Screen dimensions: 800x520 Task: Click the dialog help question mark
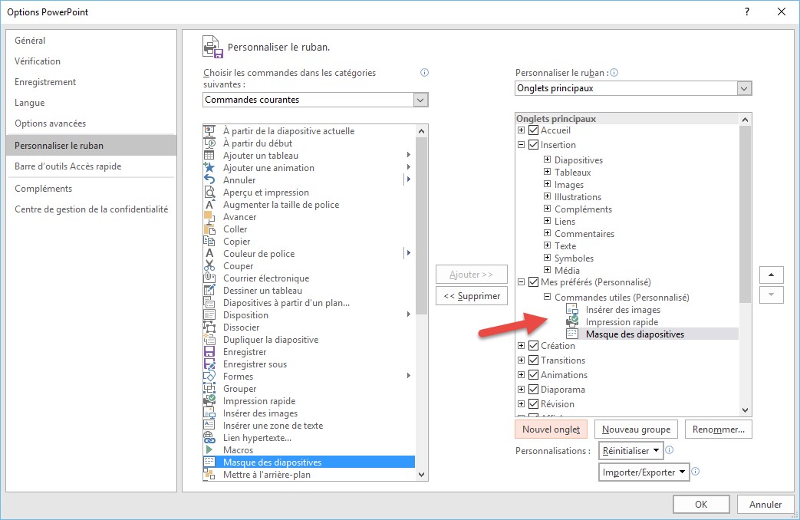[747, 12]
